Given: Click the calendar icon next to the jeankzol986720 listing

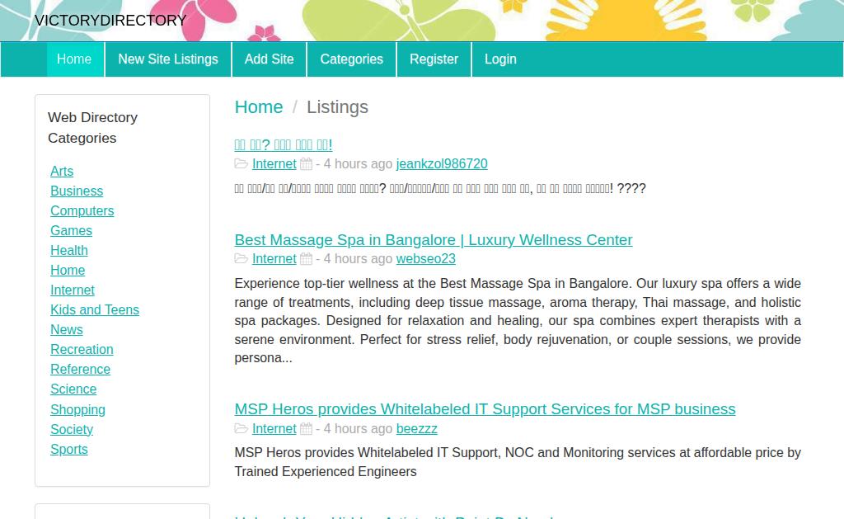Looking at the screenshot, I should tap(306, 164).
